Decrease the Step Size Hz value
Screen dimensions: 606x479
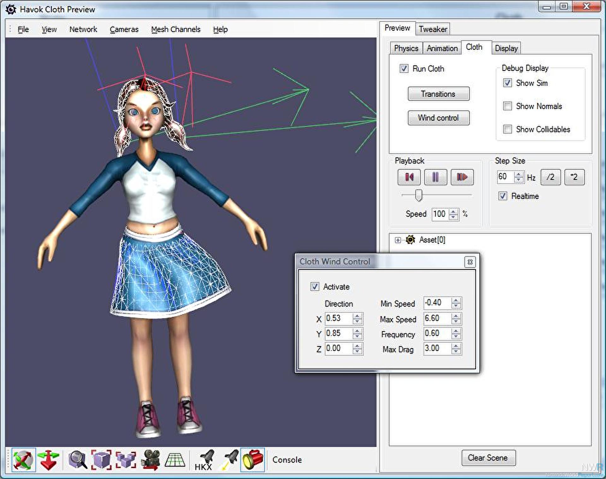pos(519,179)
